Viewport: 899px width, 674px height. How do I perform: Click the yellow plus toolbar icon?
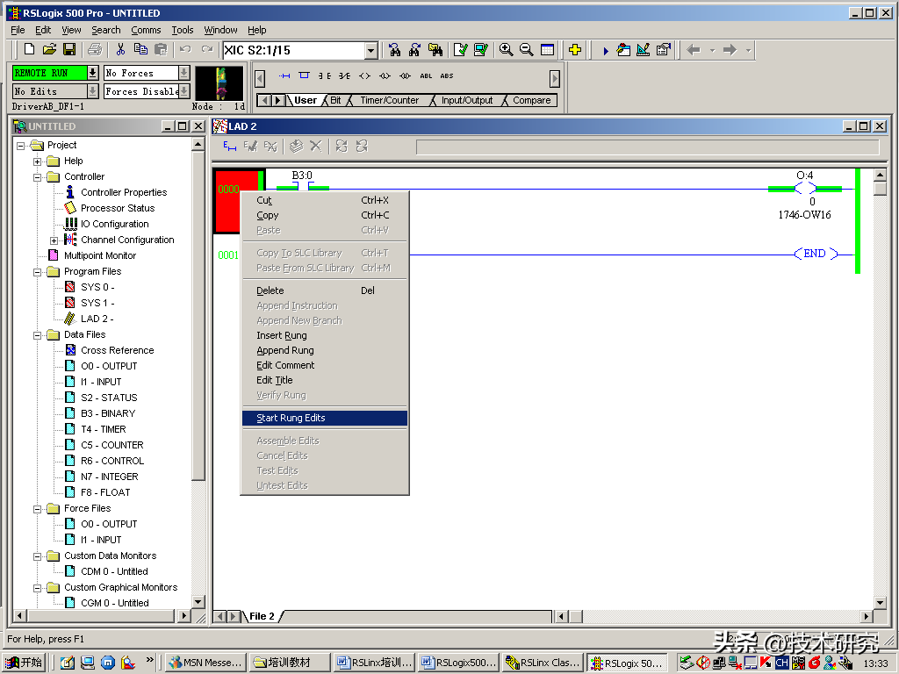click(x=575, y=50)
